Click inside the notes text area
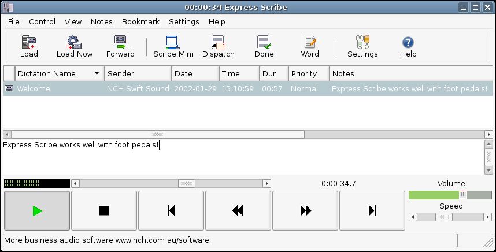The image size is (496, 252). tap(243, 157)
